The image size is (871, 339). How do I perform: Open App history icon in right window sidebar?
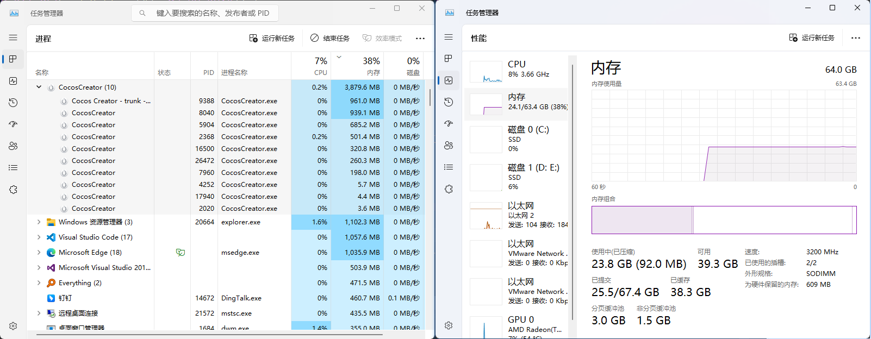[x=449, y=102]
